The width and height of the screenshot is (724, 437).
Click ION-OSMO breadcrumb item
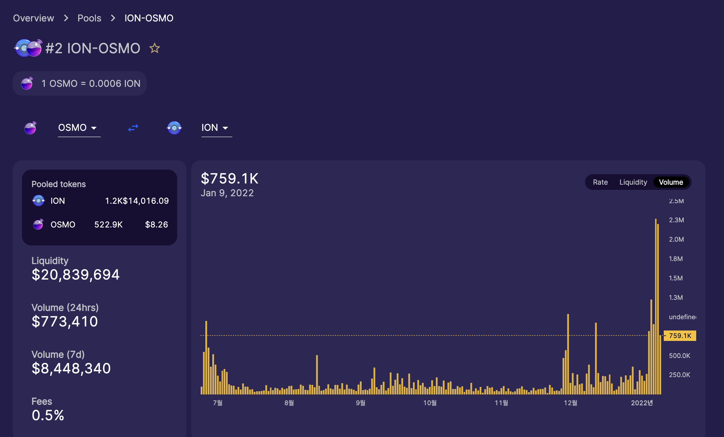point(149,18)
